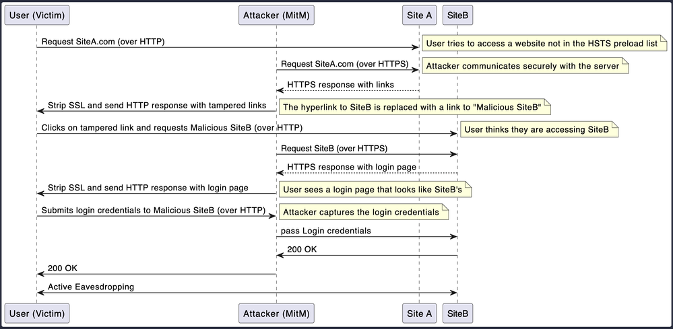Select the 'Clicks on tampered link' message label
The width and height of the screenshot is (673, 329).
(x=172, y=127)
